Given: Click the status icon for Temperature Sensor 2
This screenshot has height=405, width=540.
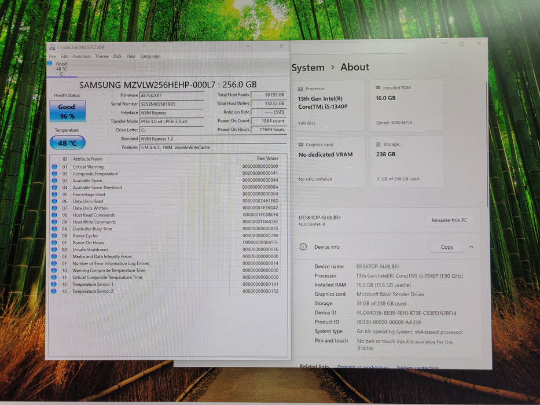Looking at the screenshot, I should (54, 292).
